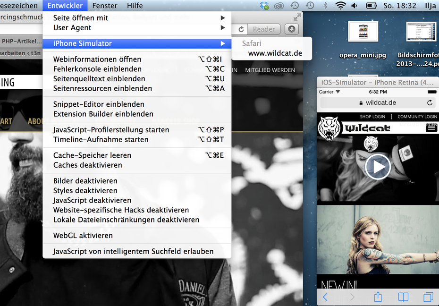This screenshot has height=306, width=439.
Task: Toggle 'Bilder deaktivieren'
Action: tap(137, 181)
